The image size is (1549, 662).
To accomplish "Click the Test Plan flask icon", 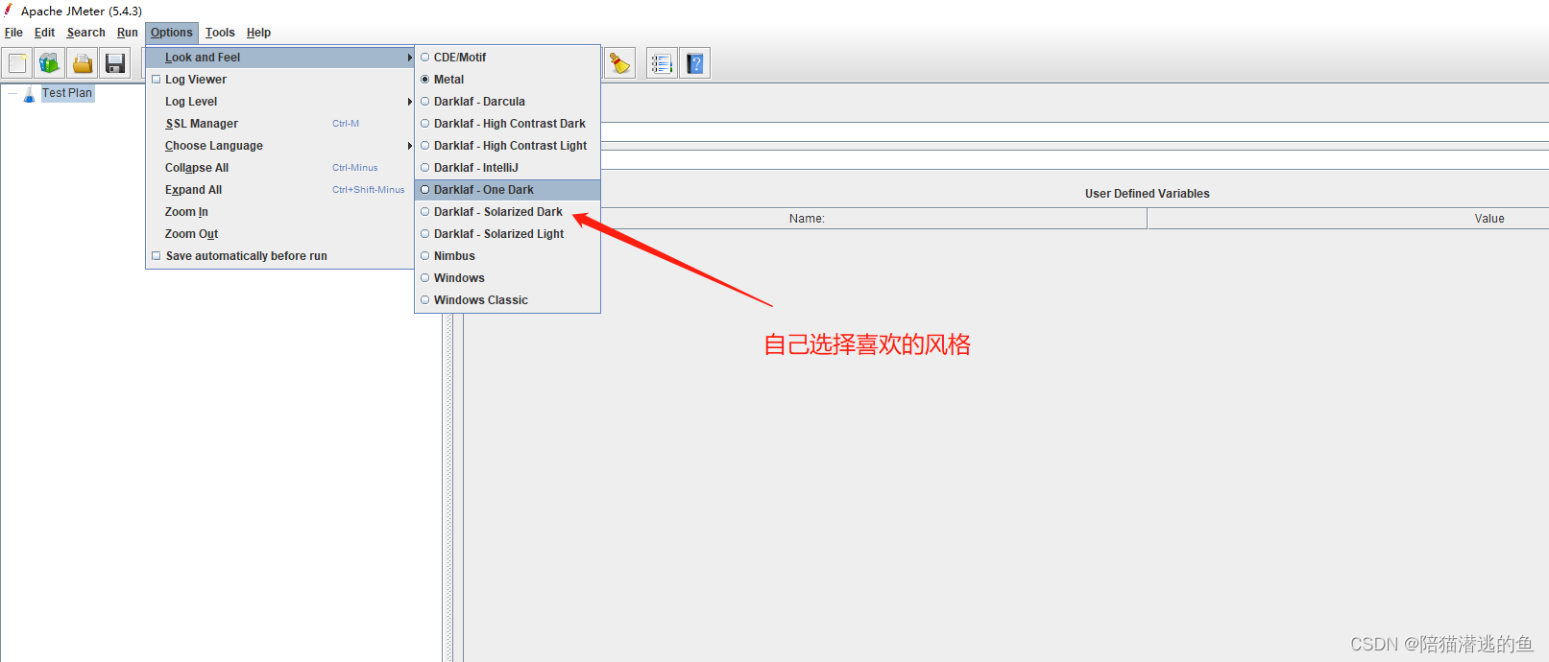I will [x=29, y=93].
